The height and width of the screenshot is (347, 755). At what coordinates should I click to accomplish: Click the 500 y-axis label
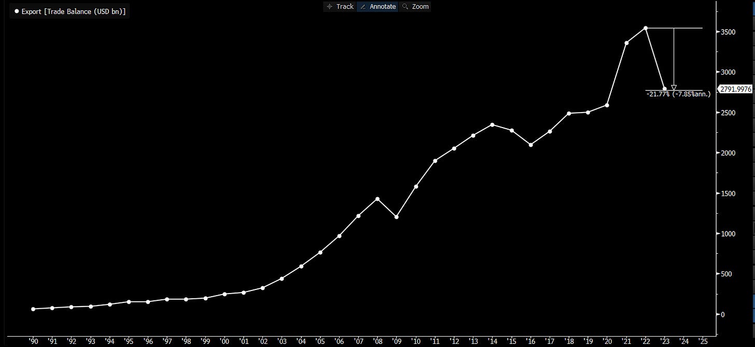726,274
